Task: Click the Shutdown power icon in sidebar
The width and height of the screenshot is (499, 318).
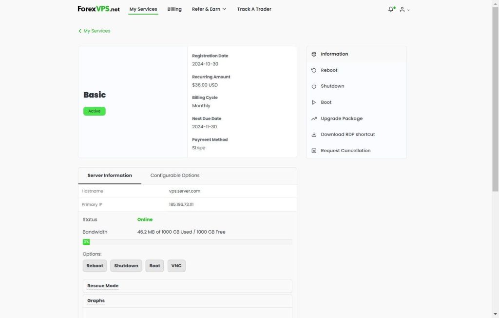Action: click(x=314, y=86)
